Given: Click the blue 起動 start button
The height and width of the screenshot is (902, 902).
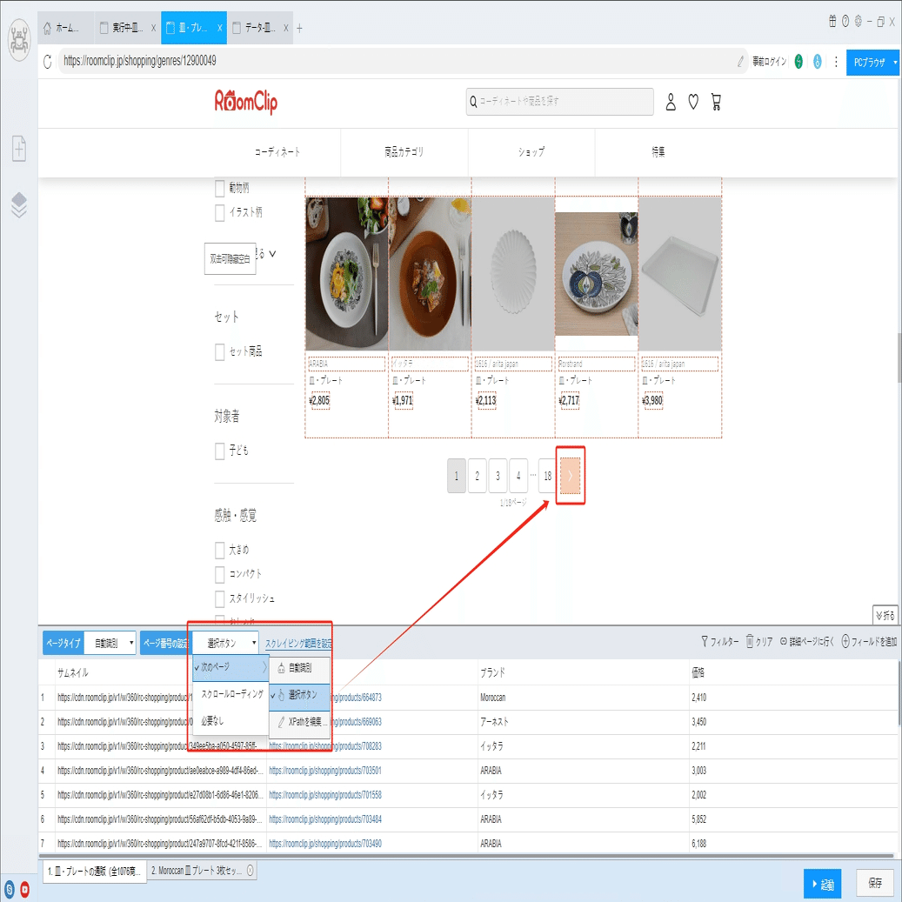Looking at the screenshot, I should 823,884.
